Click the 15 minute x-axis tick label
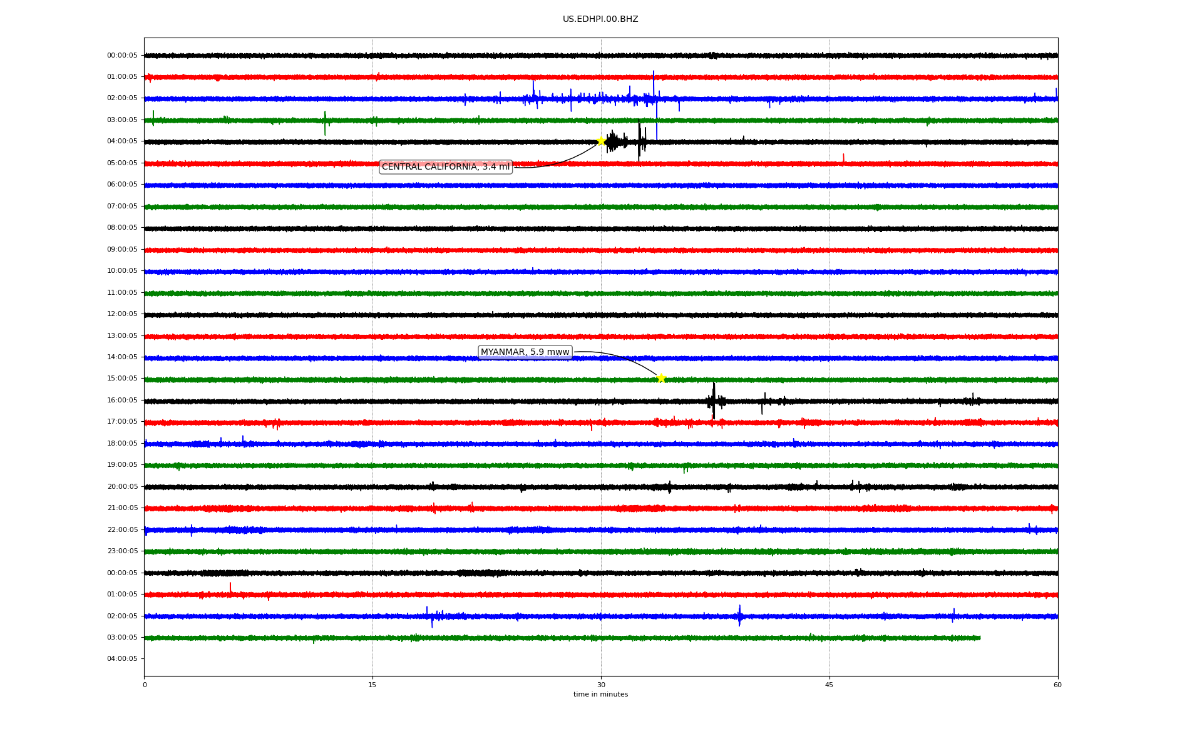Screen dimensions: 1202x751 pos(372,685)
